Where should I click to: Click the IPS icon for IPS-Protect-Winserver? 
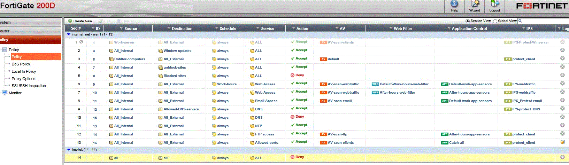click(508, 42)
